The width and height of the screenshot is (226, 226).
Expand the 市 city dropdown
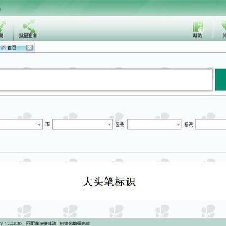click(82, 124)
